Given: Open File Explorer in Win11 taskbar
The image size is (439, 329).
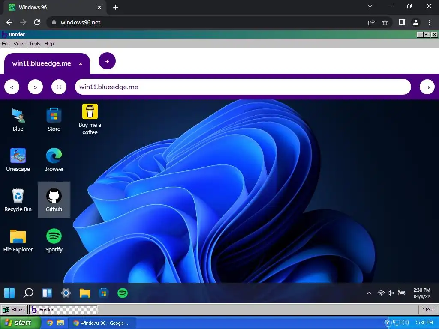Looking at the screenshot, I should (x=84, y=293).
